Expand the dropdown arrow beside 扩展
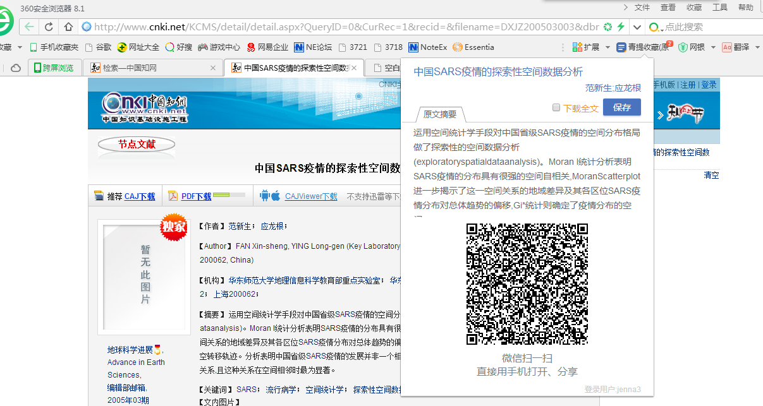The width and height of the screenshot is (763, 406). [x=607, y=47]
